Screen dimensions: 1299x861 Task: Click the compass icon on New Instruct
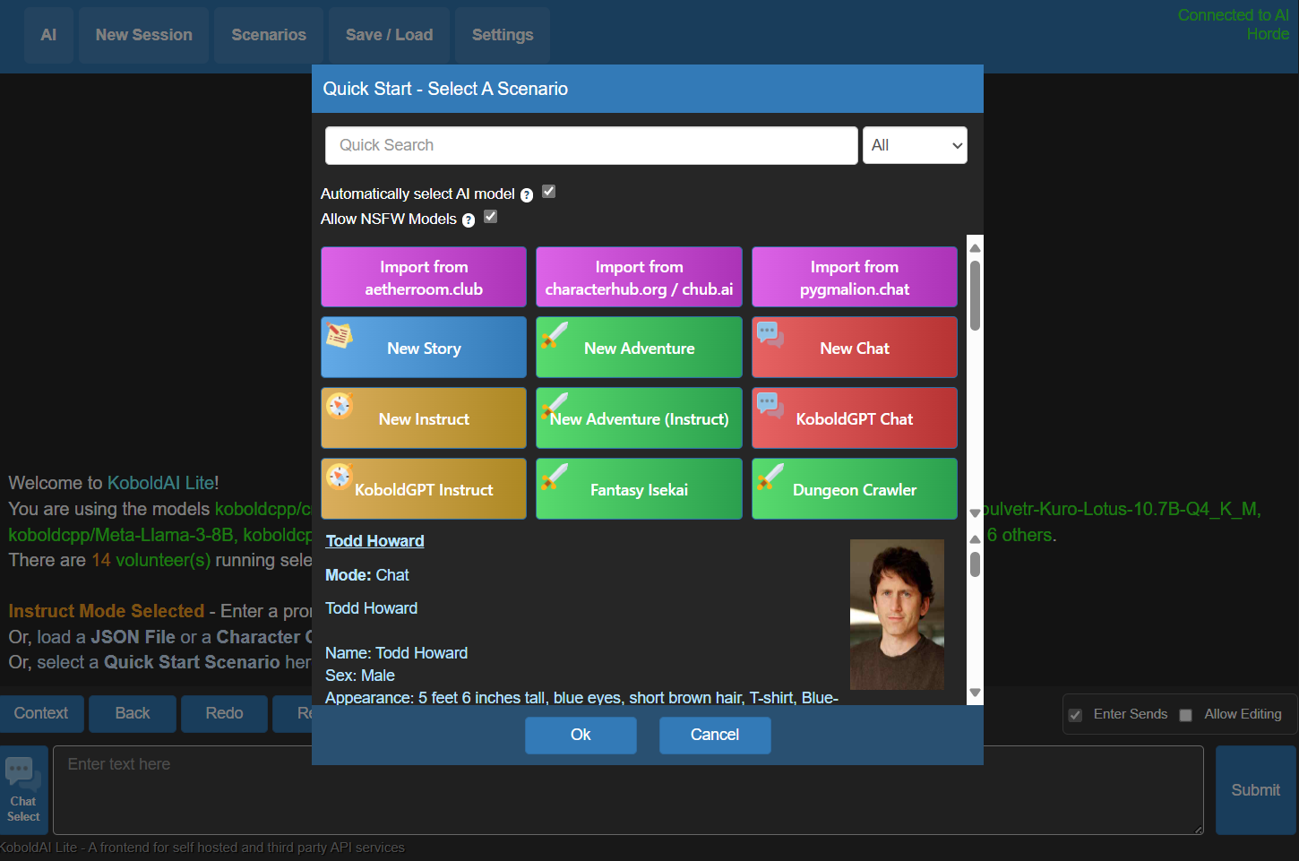pyautogui.click(x=340, y=405)
